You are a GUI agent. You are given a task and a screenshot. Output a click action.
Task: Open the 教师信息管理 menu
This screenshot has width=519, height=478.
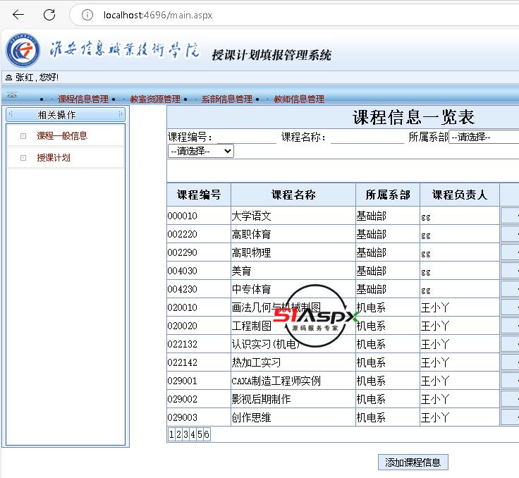[299, 99]
